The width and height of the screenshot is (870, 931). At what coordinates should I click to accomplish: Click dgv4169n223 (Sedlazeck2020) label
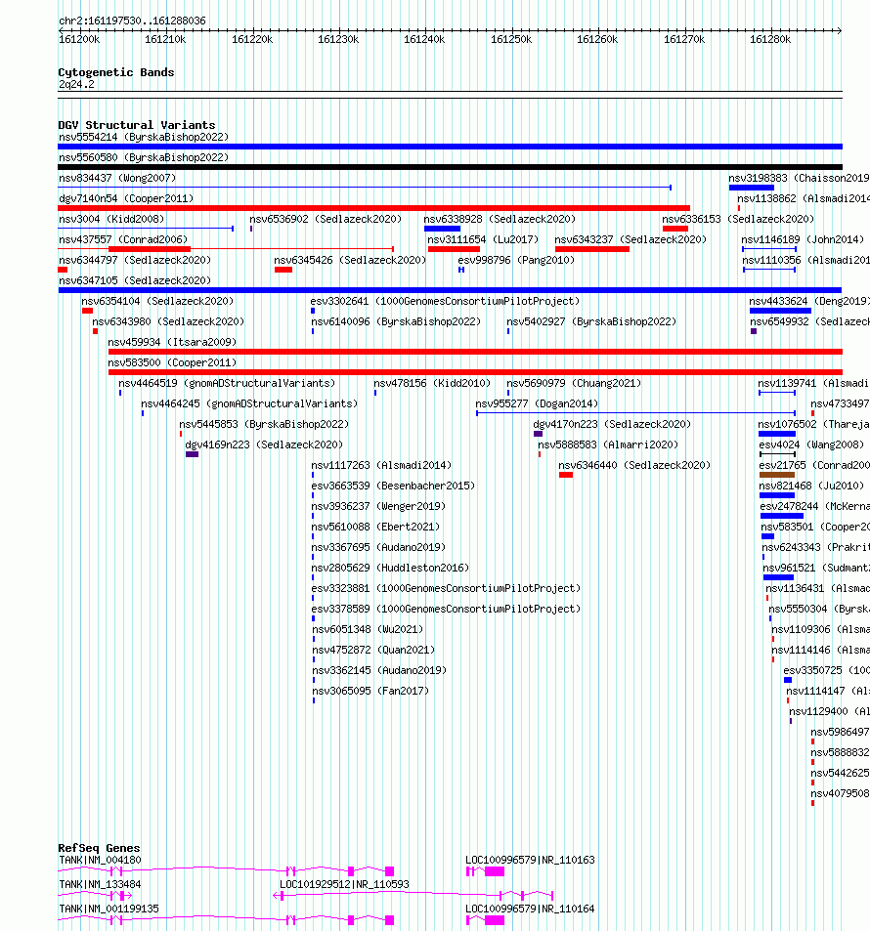[x=265, y=444]
